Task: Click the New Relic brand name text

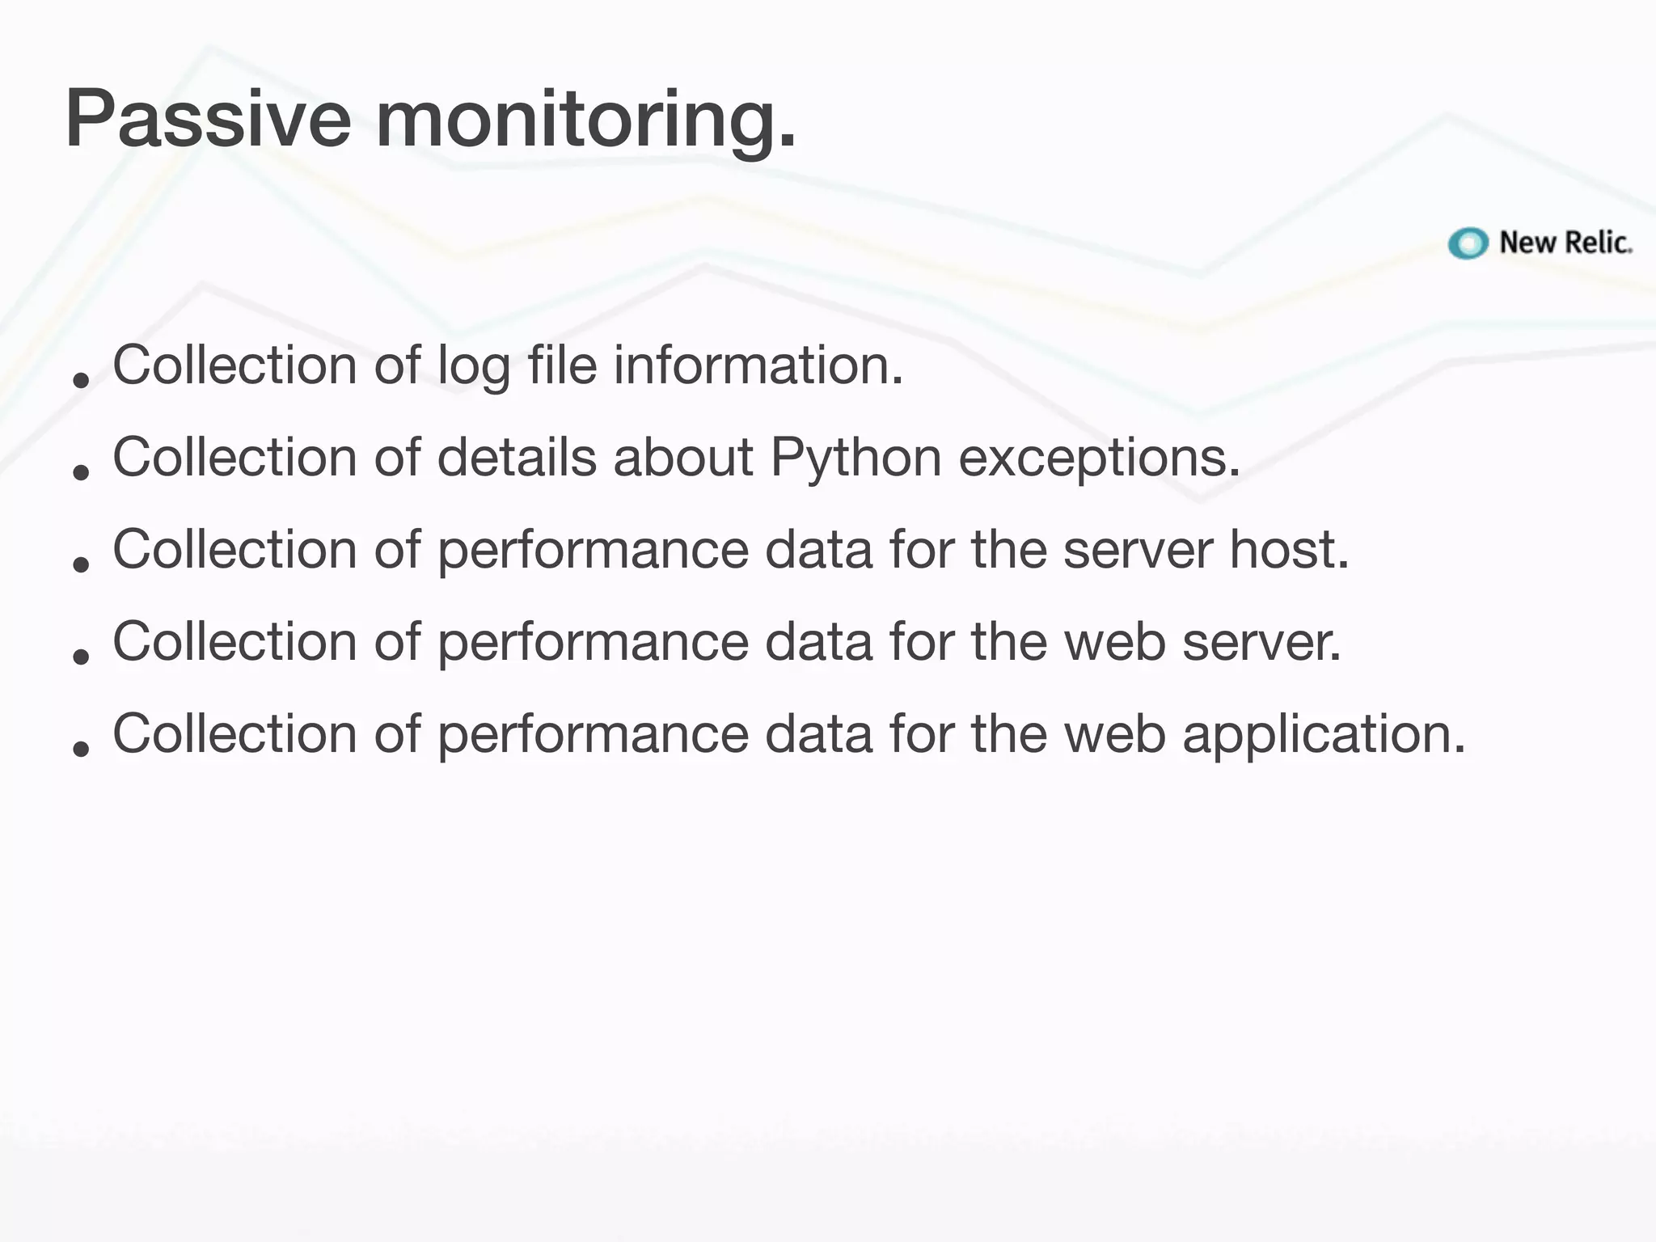Action: pos(1565,243)
